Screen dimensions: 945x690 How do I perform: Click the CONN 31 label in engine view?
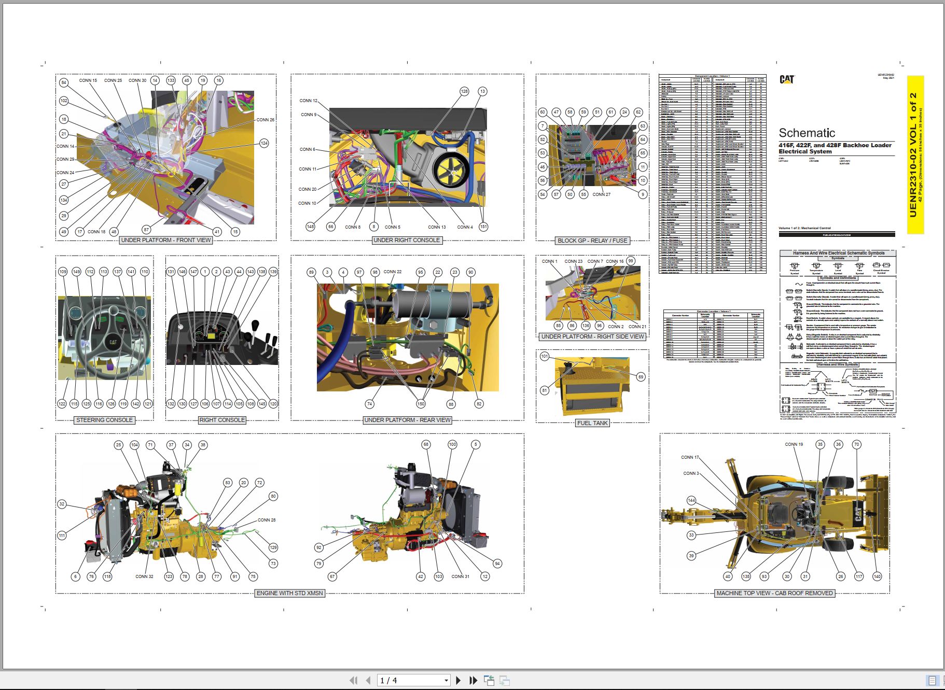(x=460, y=576)
